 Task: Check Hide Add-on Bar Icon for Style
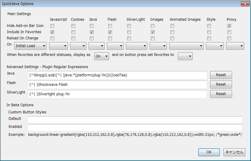click(209, 26)
